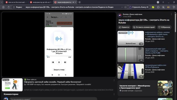The height and width of the screenshot is (100, 177).
Task: Open the "музыкальный лифт щлз 2025" thumbnail
Action: click(131, 55)
